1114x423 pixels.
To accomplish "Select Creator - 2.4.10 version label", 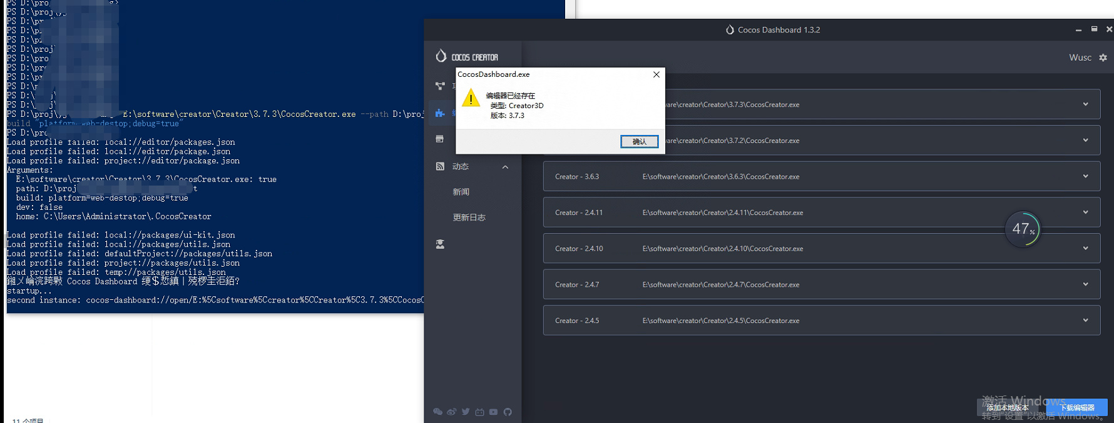I will coord(579,249).
